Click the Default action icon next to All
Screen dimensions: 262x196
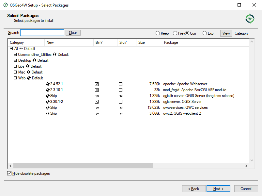tap(21, 48)
